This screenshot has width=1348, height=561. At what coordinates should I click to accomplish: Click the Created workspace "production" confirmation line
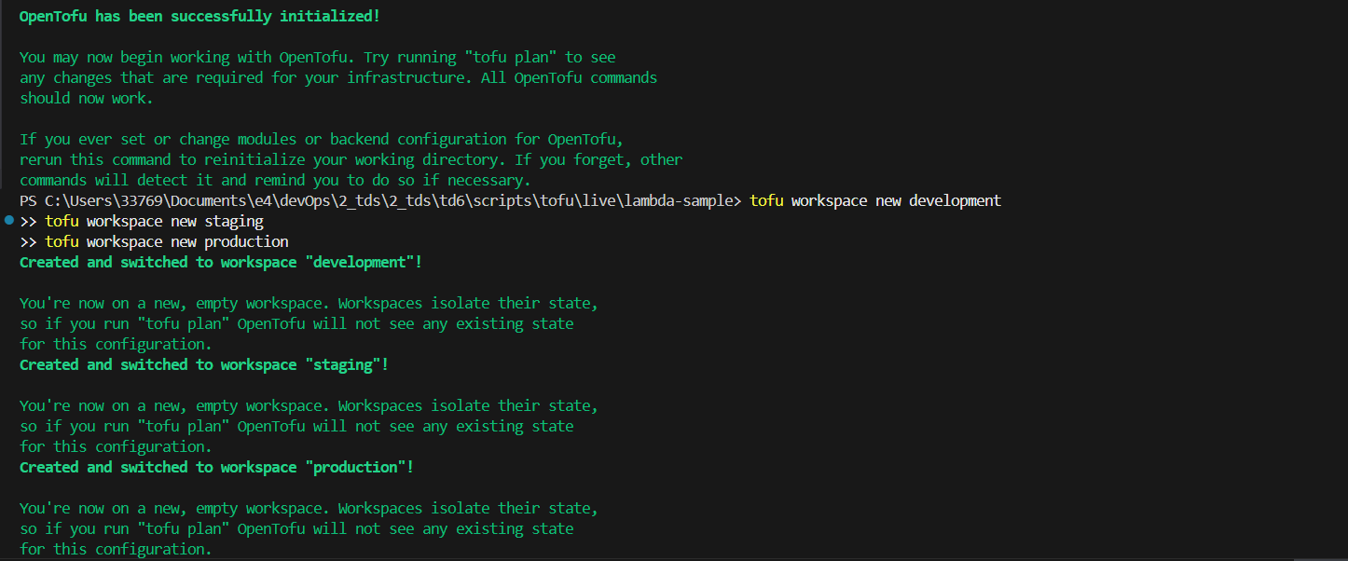216,468
